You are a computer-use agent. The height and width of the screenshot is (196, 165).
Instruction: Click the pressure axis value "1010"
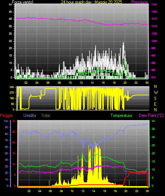pos(154,26)
